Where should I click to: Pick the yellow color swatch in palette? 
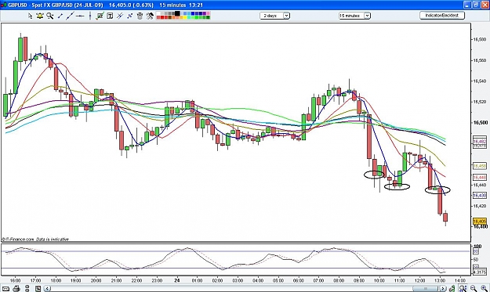click(185, 17)
